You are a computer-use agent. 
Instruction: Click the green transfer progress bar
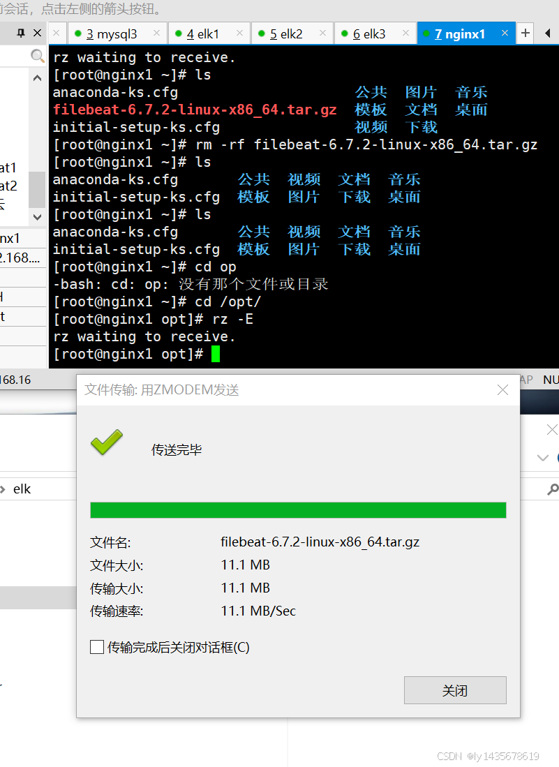click(x=298, y=510)
